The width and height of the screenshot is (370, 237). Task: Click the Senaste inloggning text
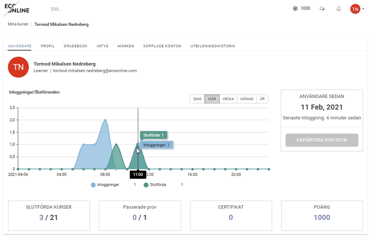point(322,118)
